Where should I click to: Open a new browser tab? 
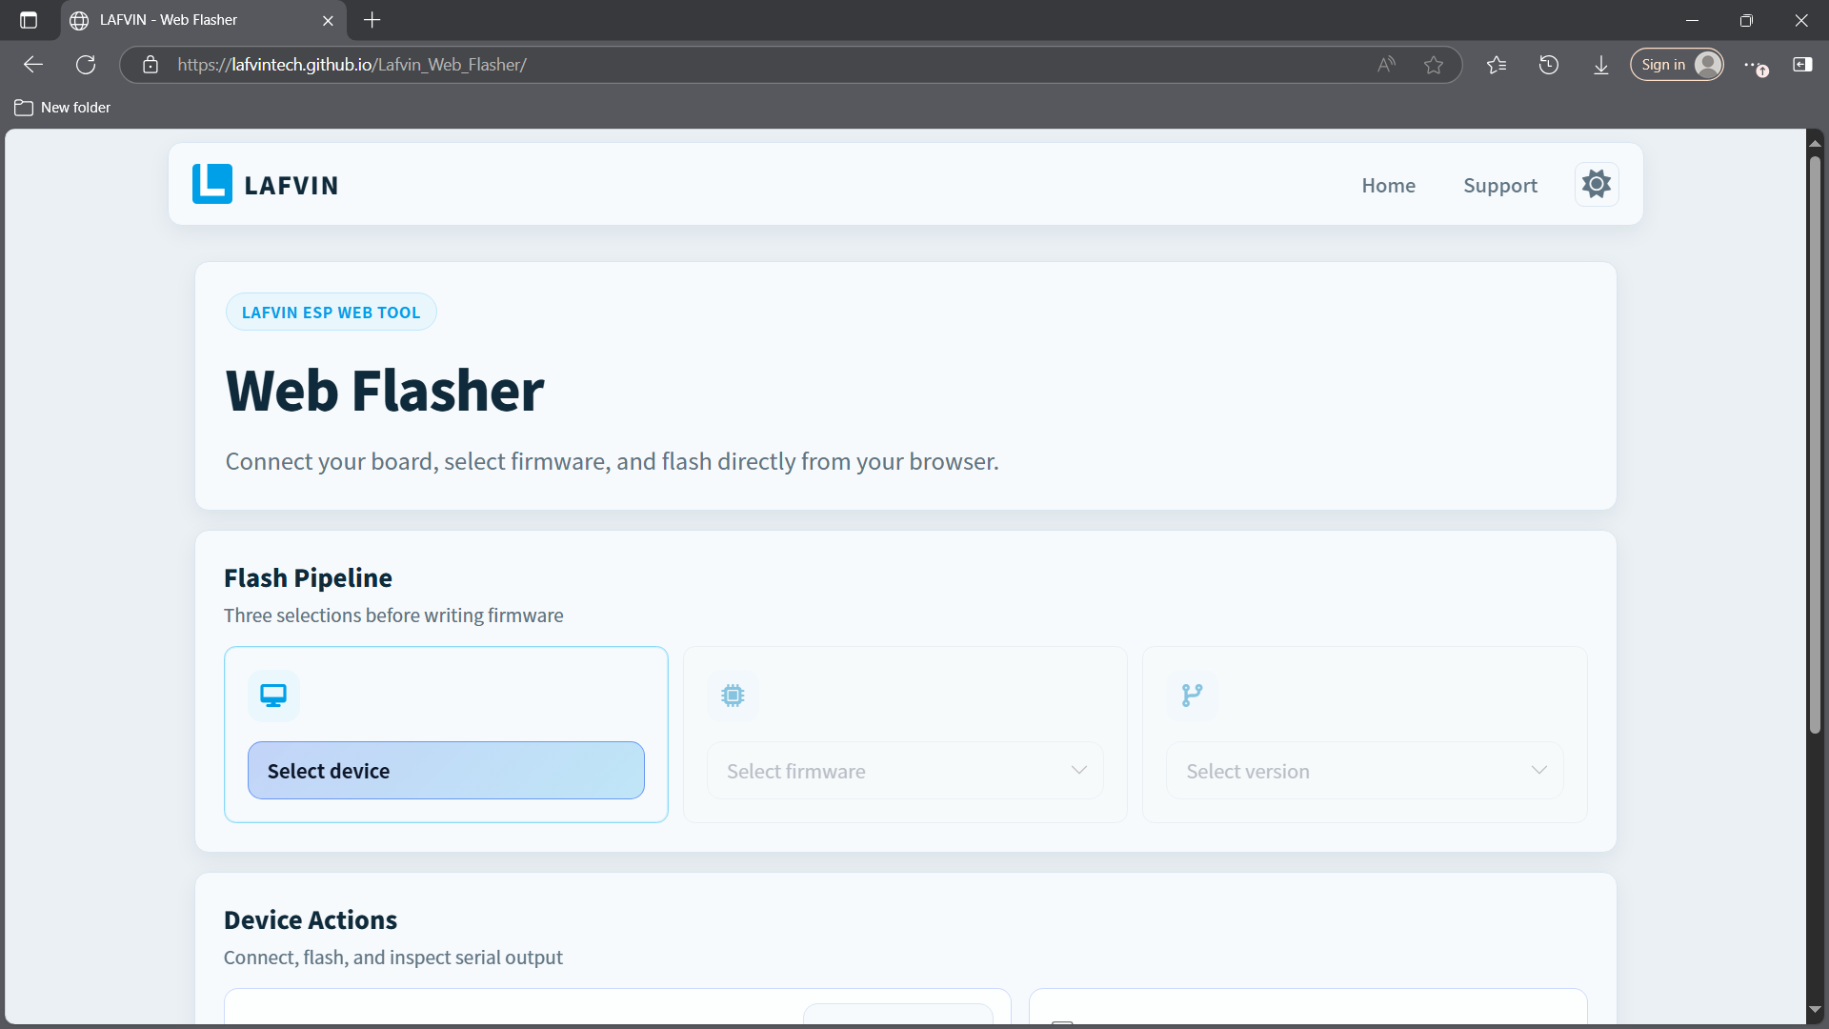pos(372,20)
